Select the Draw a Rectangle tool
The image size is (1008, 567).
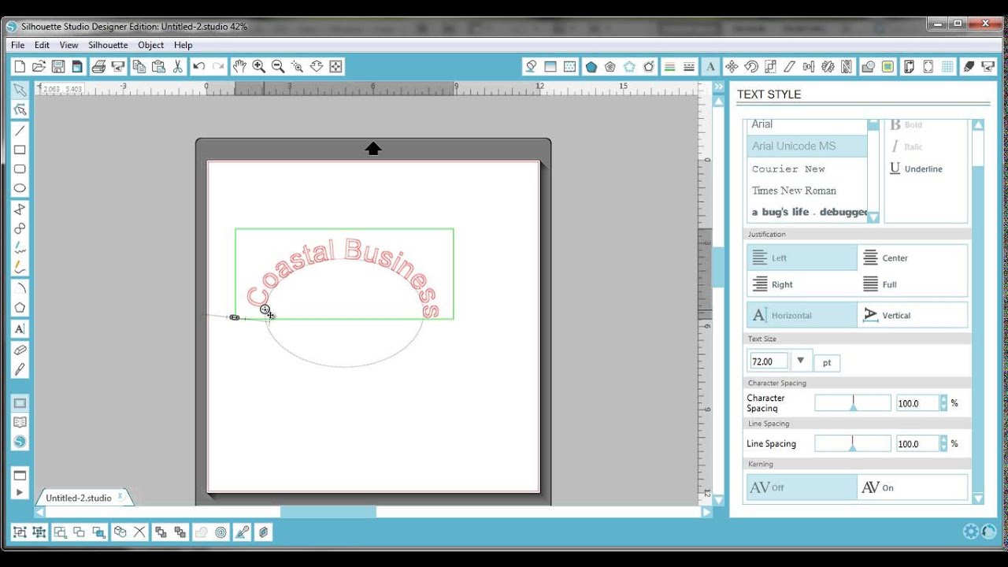pos(20,150)
